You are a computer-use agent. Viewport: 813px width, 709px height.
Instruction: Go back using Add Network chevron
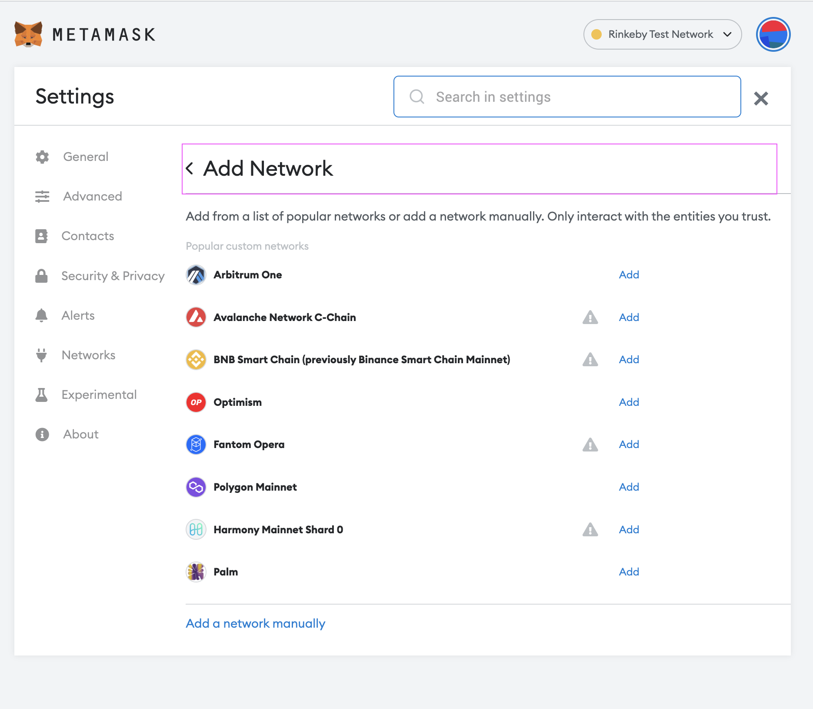190,168
